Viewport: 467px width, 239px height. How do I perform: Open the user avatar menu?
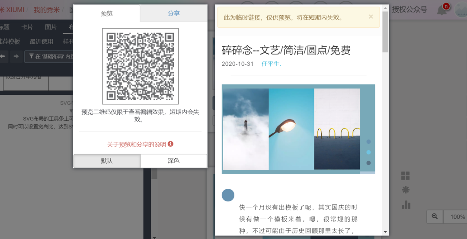click(x=461, y=10)
